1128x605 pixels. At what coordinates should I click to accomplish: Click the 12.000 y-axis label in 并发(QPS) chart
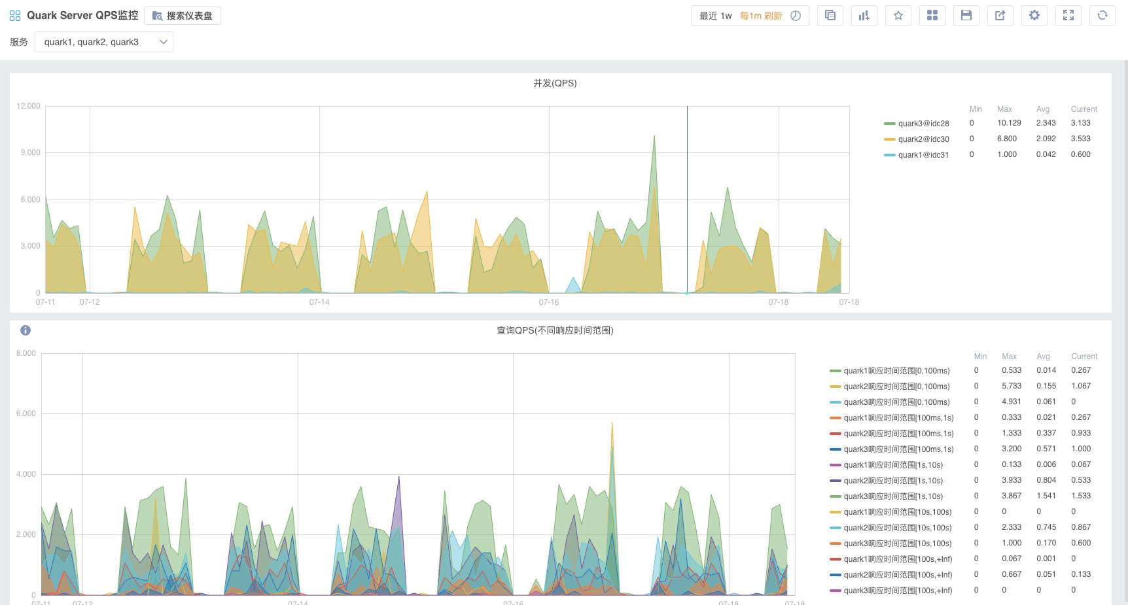[x=28, y=106]
